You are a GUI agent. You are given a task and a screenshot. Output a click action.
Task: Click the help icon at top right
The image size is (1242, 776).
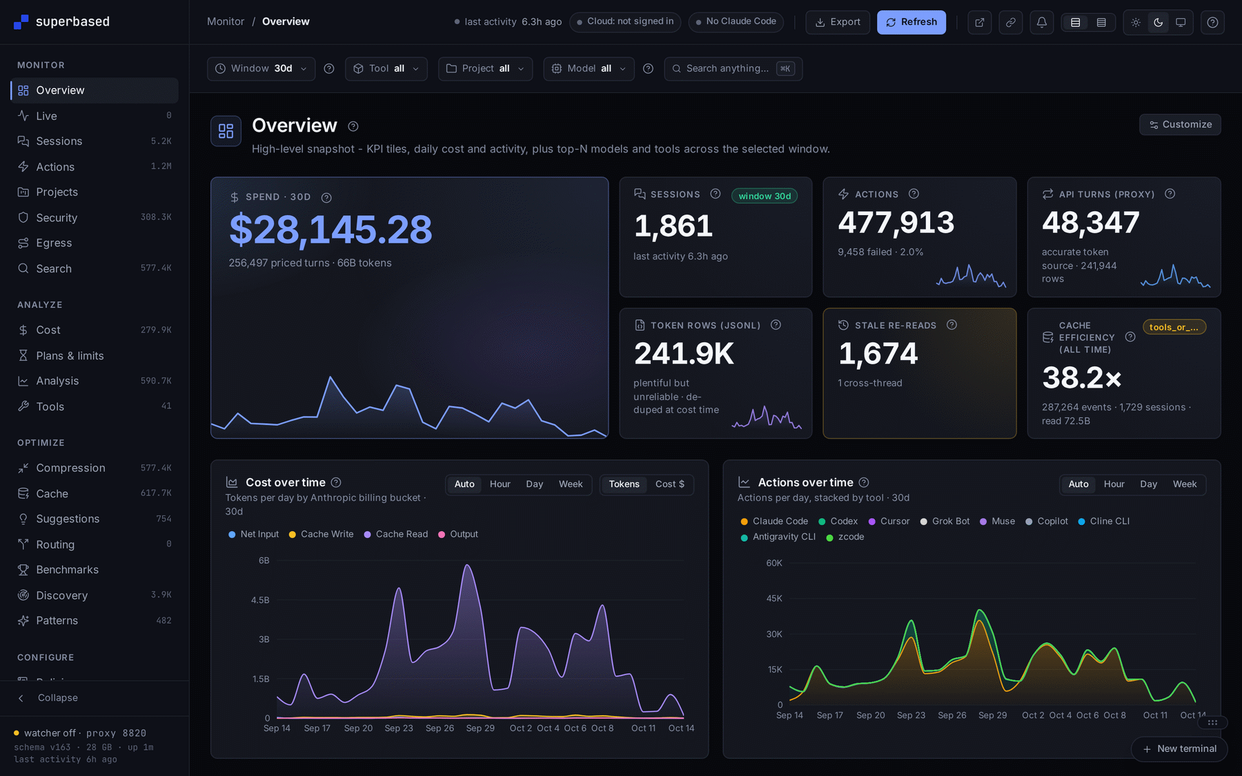point(1212,22)
